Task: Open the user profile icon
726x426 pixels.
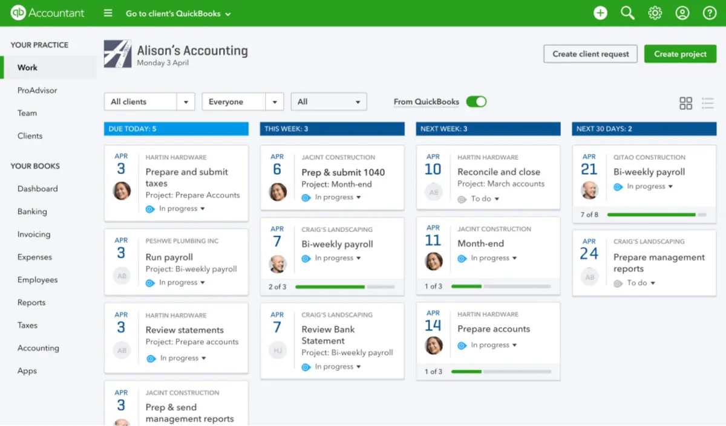Action: [682, 13]
